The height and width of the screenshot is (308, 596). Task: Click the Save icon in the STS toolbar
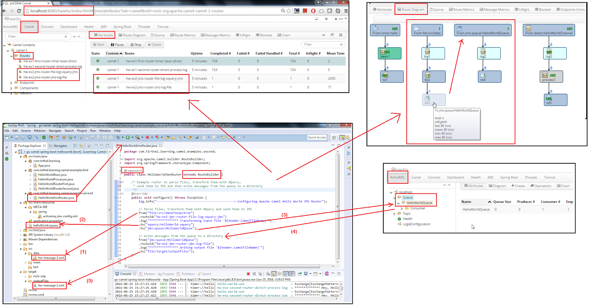(16, 137)
